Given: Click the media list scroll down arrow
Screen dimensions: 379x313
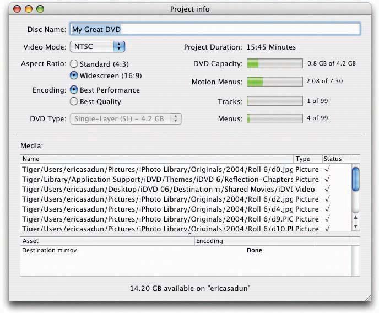Looking at the screenshot, I should pyautogui.click(x=355, y=226).
